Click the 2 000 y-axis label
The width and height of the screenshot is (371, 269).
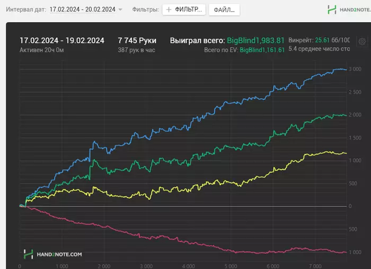(x=355, y=115)
